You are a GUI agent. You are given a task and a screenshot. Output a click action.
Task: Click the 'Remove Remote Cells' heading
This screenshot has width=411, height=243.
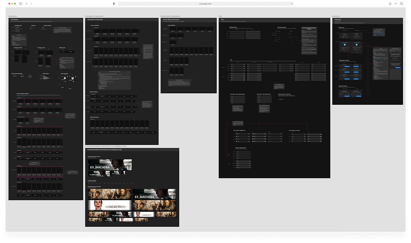coord(241,148)
